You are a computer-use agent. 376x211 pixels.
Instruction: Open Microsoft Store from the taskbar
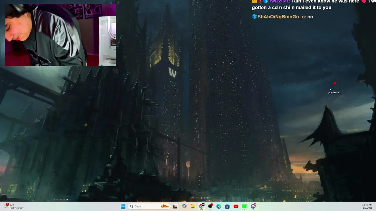click(227, 206)
